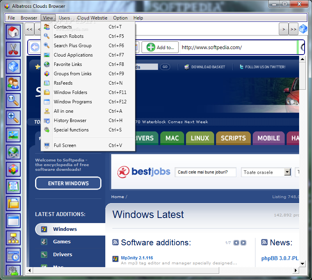The image size is (312, 280).
Task: Click the single > navigation button
Action: click(x=284, y=29)
